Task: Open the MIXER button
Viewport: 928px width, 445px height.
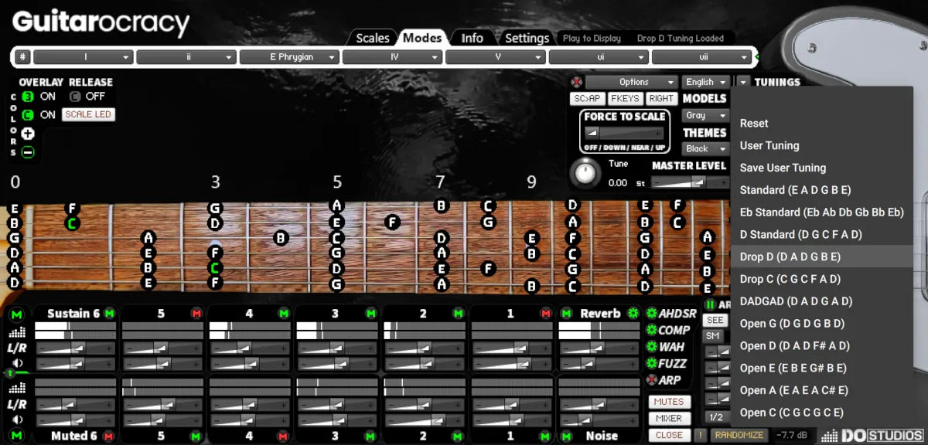Action: click(669, 419)
